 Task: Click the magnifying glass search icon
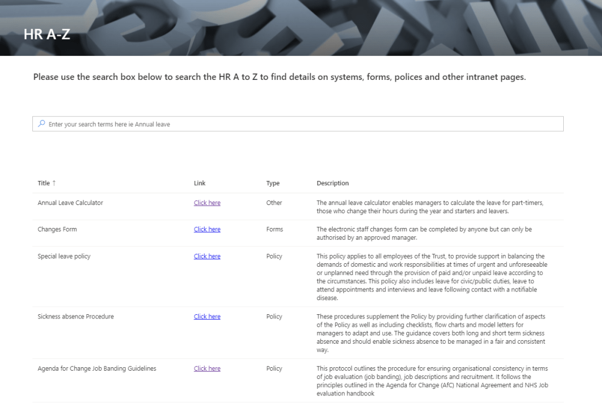[x=41, y=124]
